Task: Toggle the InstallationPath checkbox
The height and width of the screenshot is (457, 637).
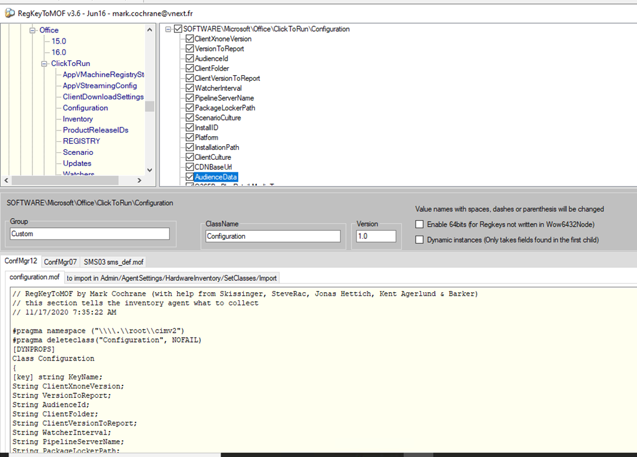Action: 190,147
